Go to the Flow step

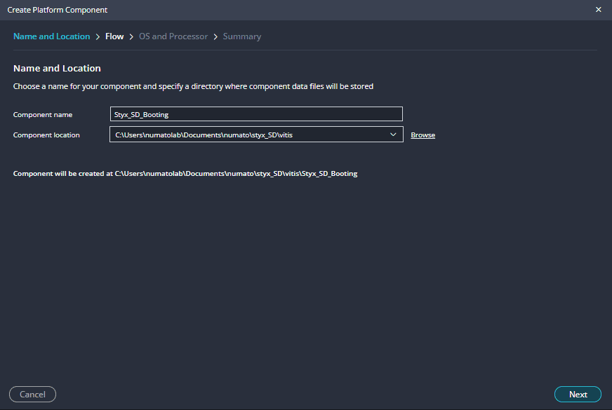point(114,36)
